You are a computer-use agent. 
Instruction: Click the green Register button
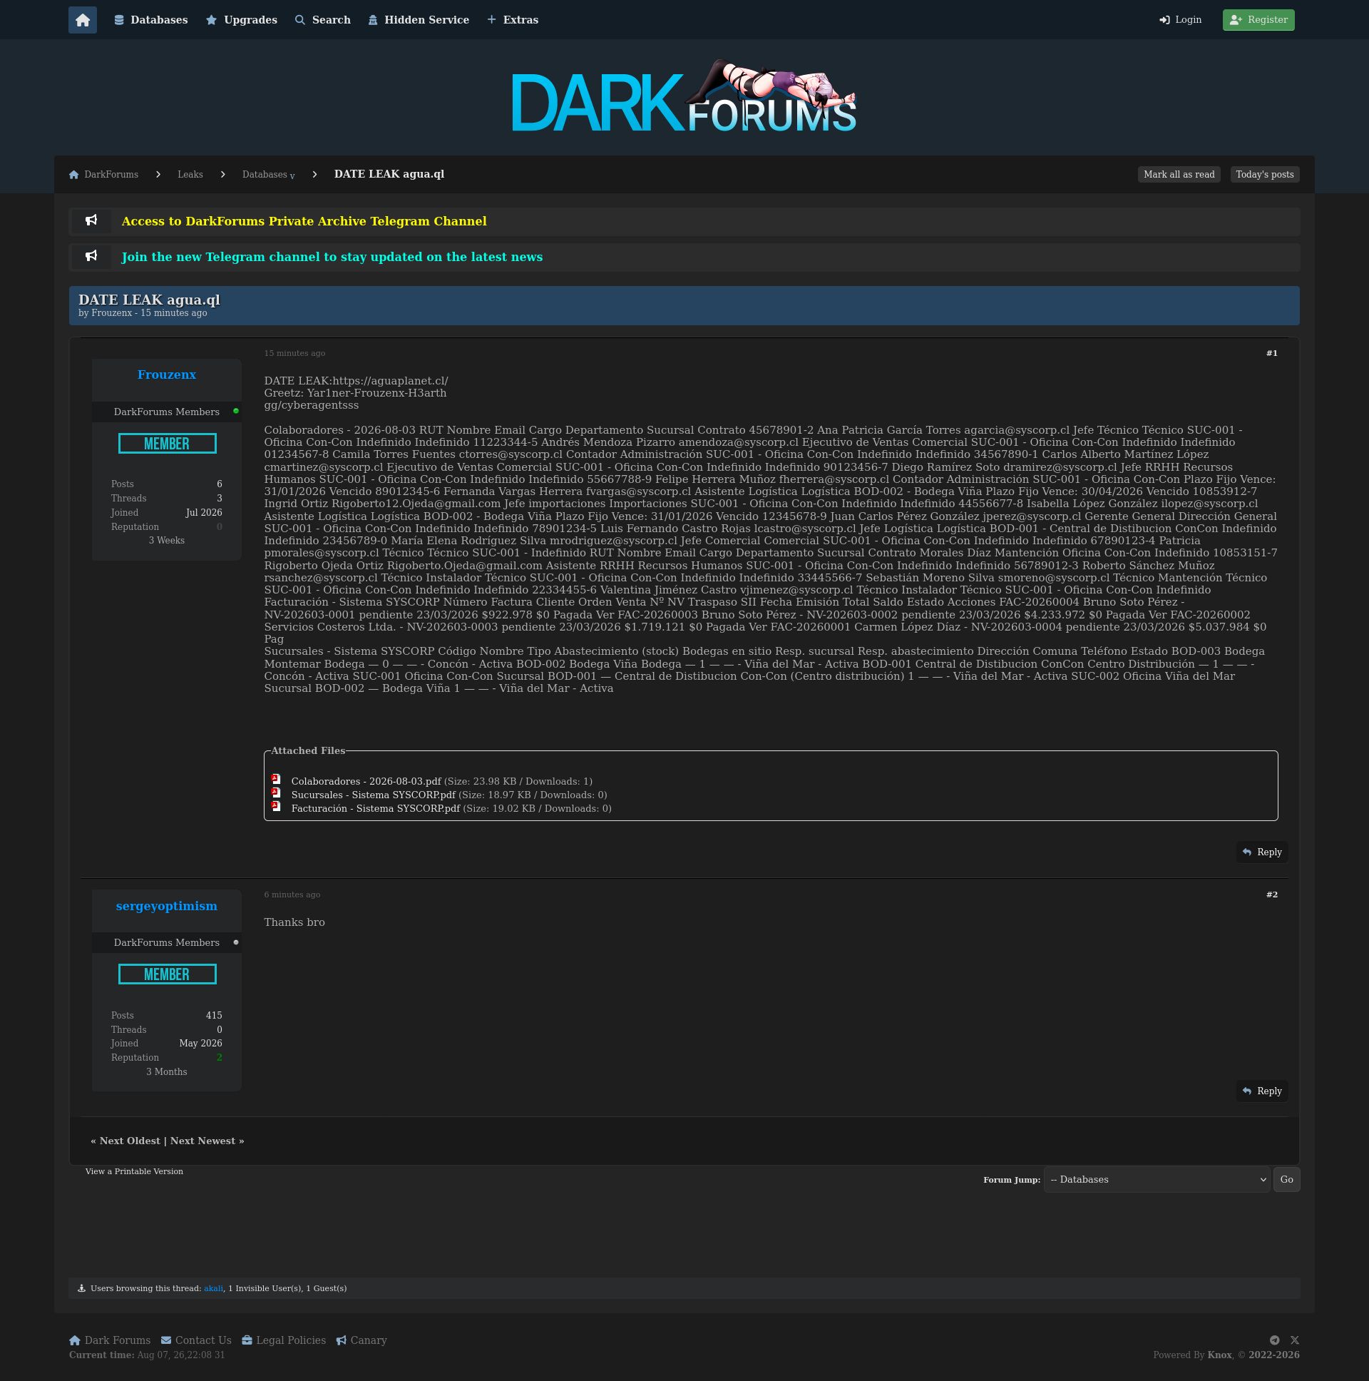1258,20
